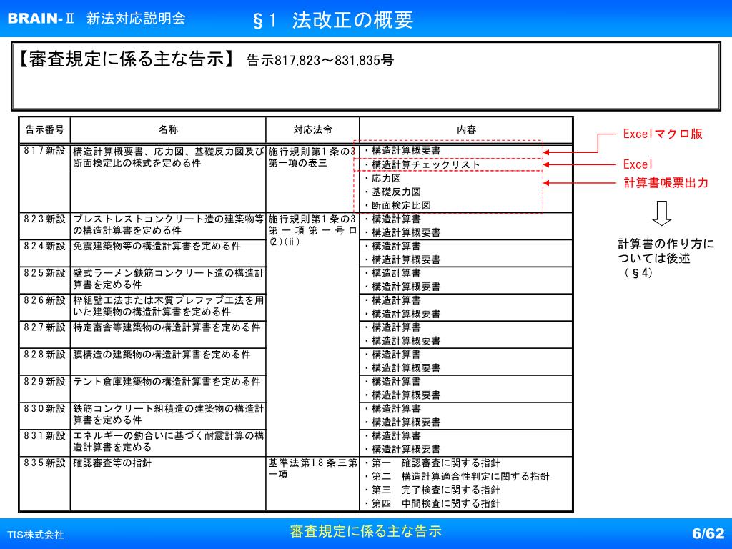This screenshot has height=549, width=732.
Task: Click yellow footer title '審査規定に係る主な告示'
Action: pyautogui.click(x=365, y=531)
